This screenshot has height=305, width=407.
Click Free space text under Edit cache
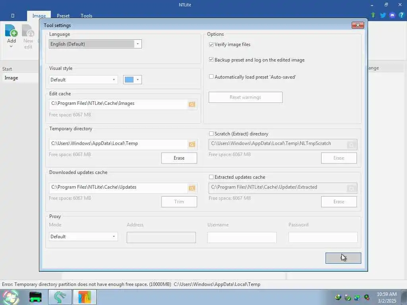(x=70, y=115)
